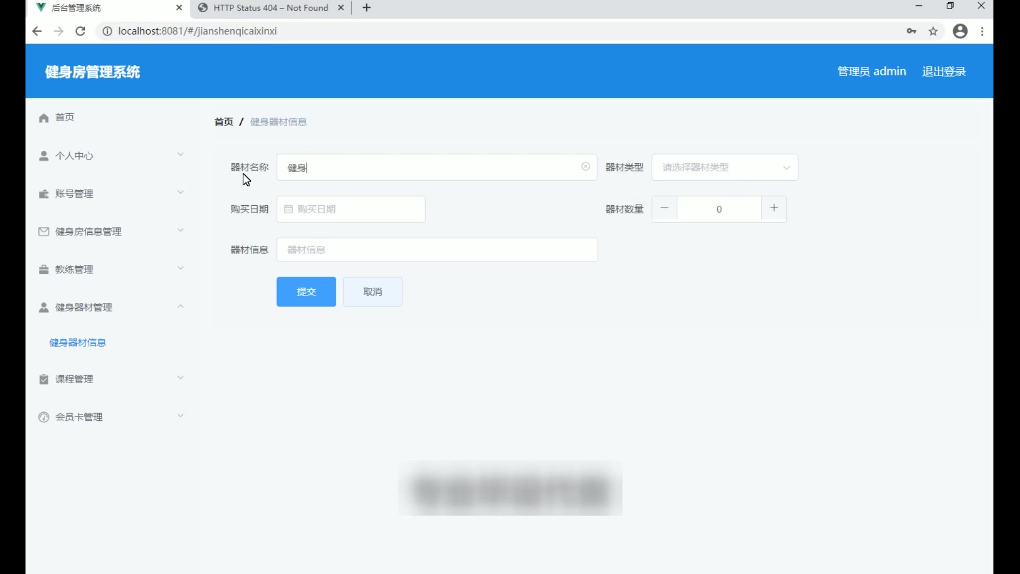The width and height of the screenshot is (1020, 574).
Task: Click the clear icon in 器材名称 field
Action: (x=585, y=167)
